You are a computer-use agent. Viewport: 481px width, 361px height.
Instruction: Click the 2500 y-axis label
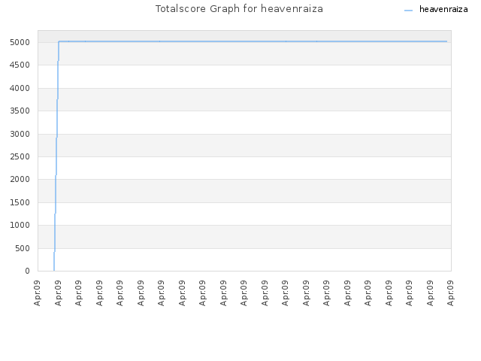coord(20,157)
